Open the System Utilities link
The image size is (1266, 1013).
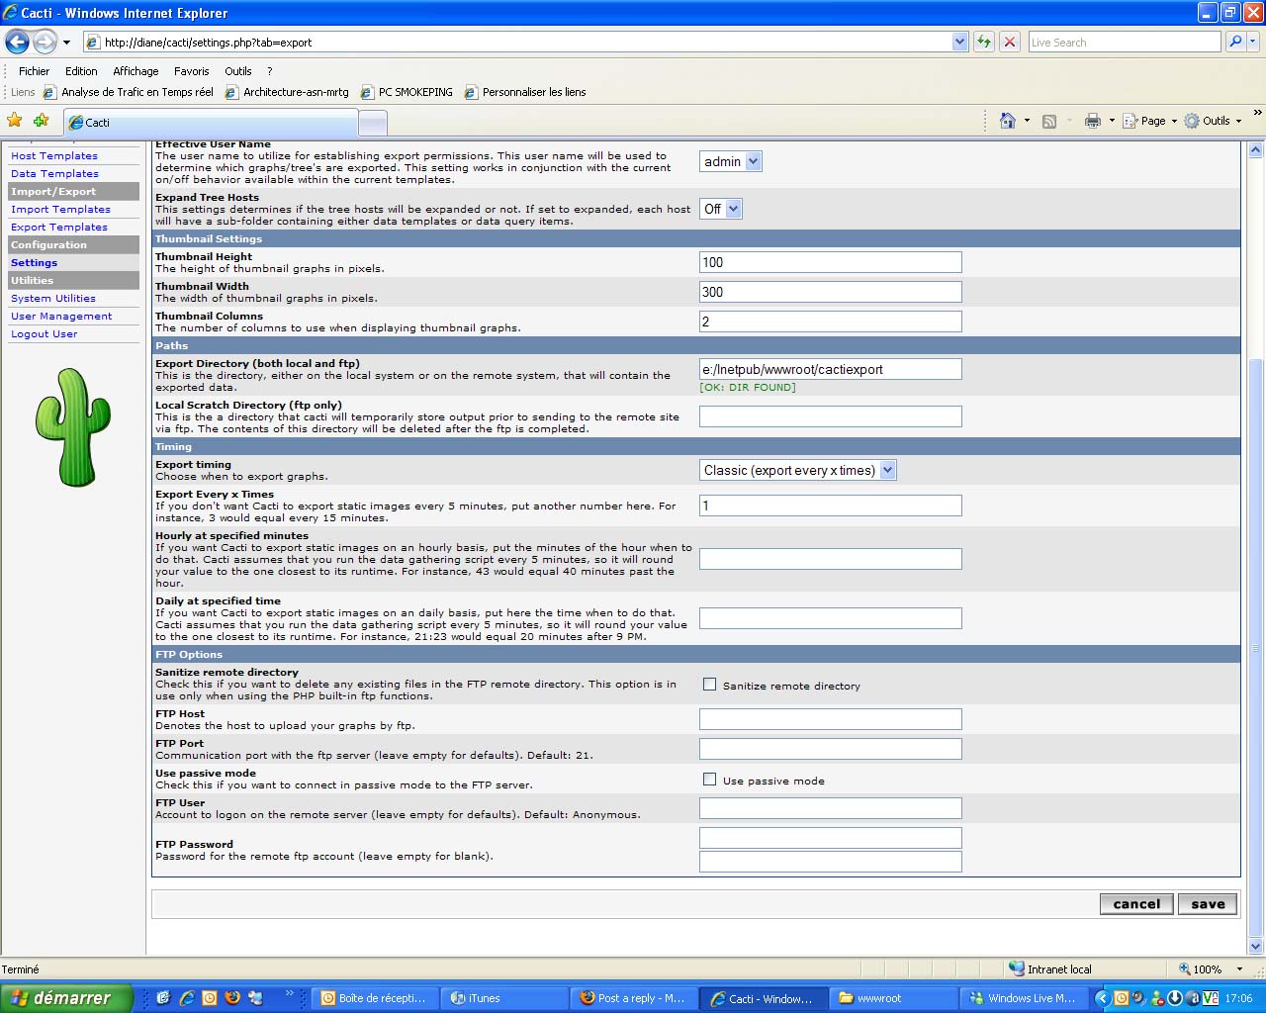[53, 298]
